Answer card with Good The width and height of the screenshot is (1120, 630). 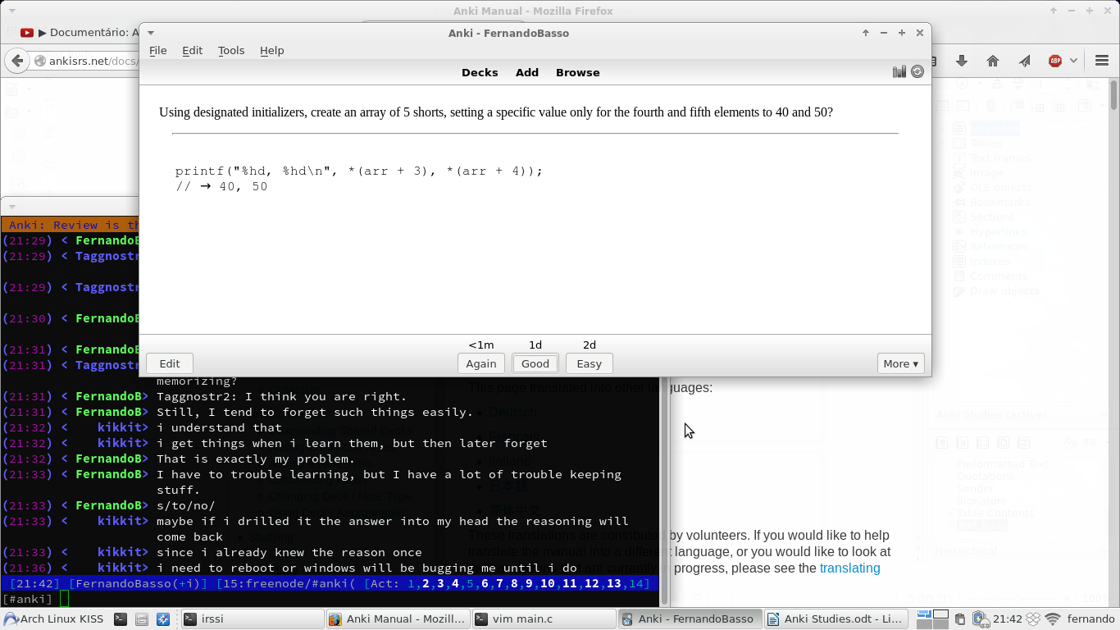[x=535, y=363]
